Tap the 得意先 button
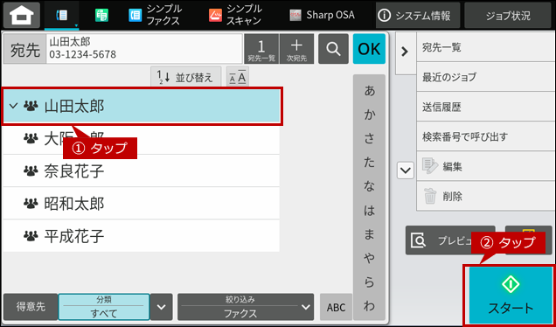 [31, 307]
